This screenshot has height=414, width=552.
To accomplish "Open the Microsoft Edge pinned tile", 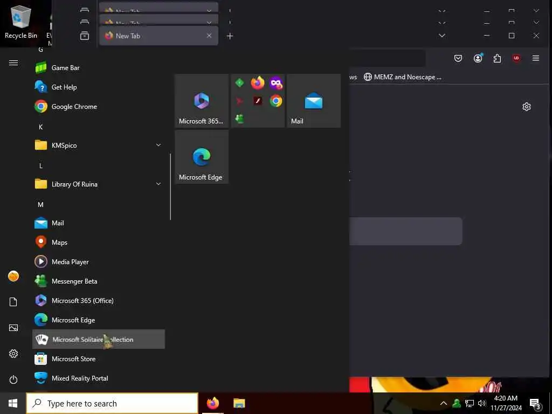I will (202, 157).
